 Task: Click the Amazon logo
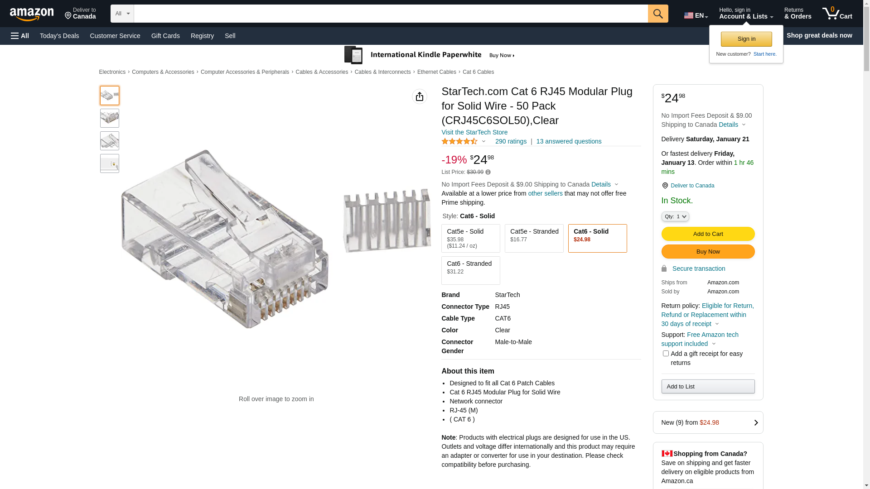tap(32, 14)
